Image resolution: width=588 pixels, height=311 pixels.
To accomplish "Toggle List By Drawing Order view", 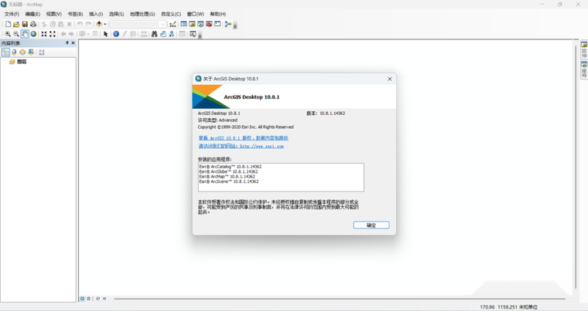I will (5, 52).
